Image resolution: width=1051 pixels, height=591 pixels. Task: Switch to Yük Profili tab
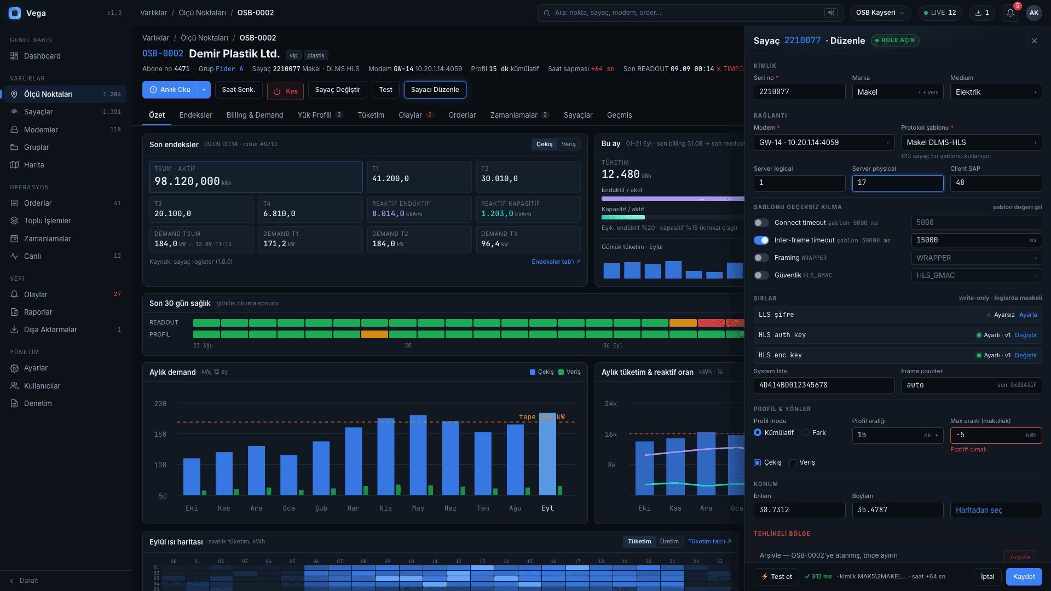pos(320,115)
